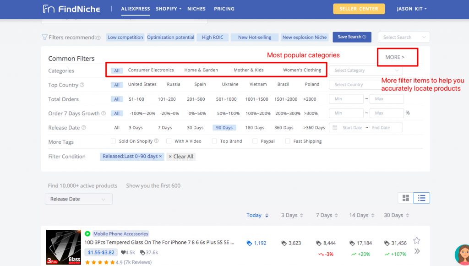Viewport: 469px width, 266px height.
Task: Filter by Consumer Electronics category
Action: tap(151, 70)
